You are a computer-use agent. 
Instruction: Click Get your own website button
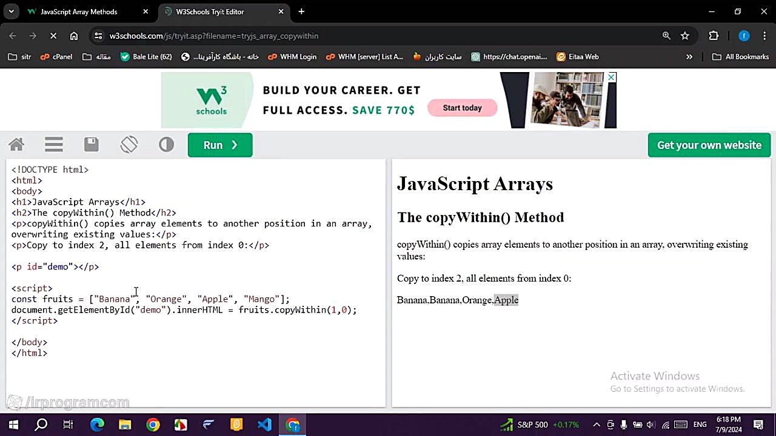point(709,145)
